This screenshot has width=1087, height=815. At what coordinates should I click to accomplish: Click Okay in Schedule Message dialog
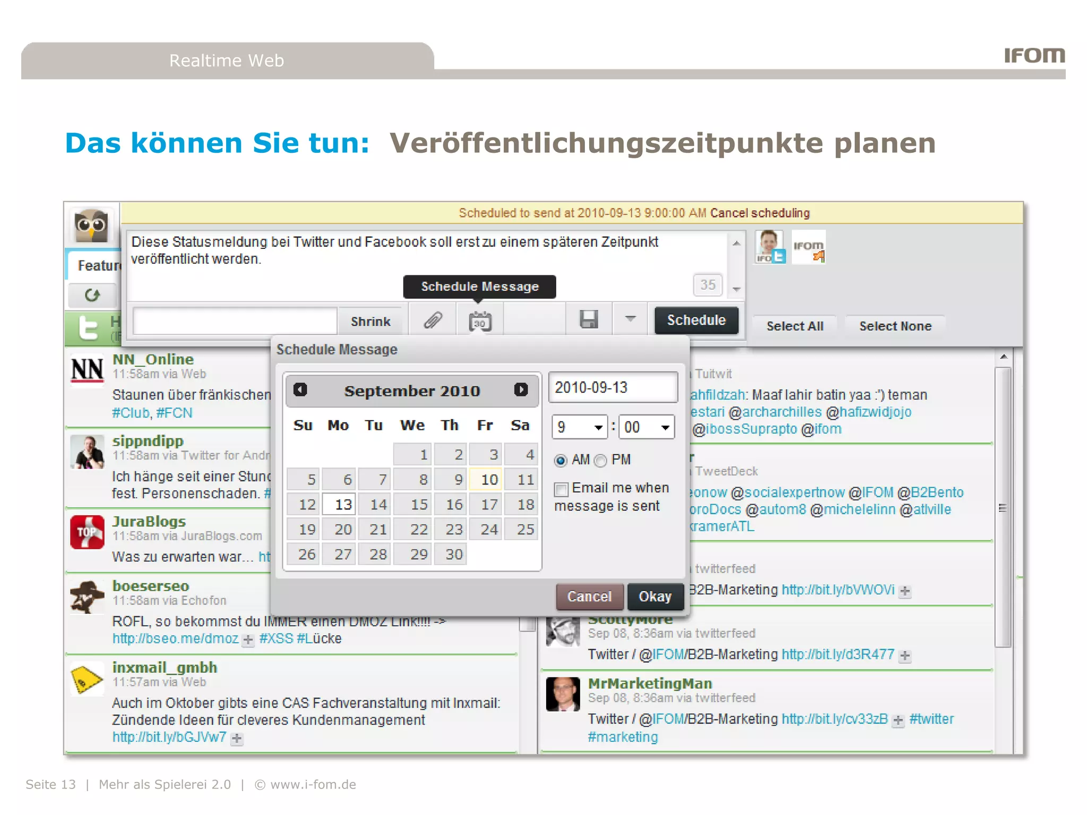pos(655,597)
